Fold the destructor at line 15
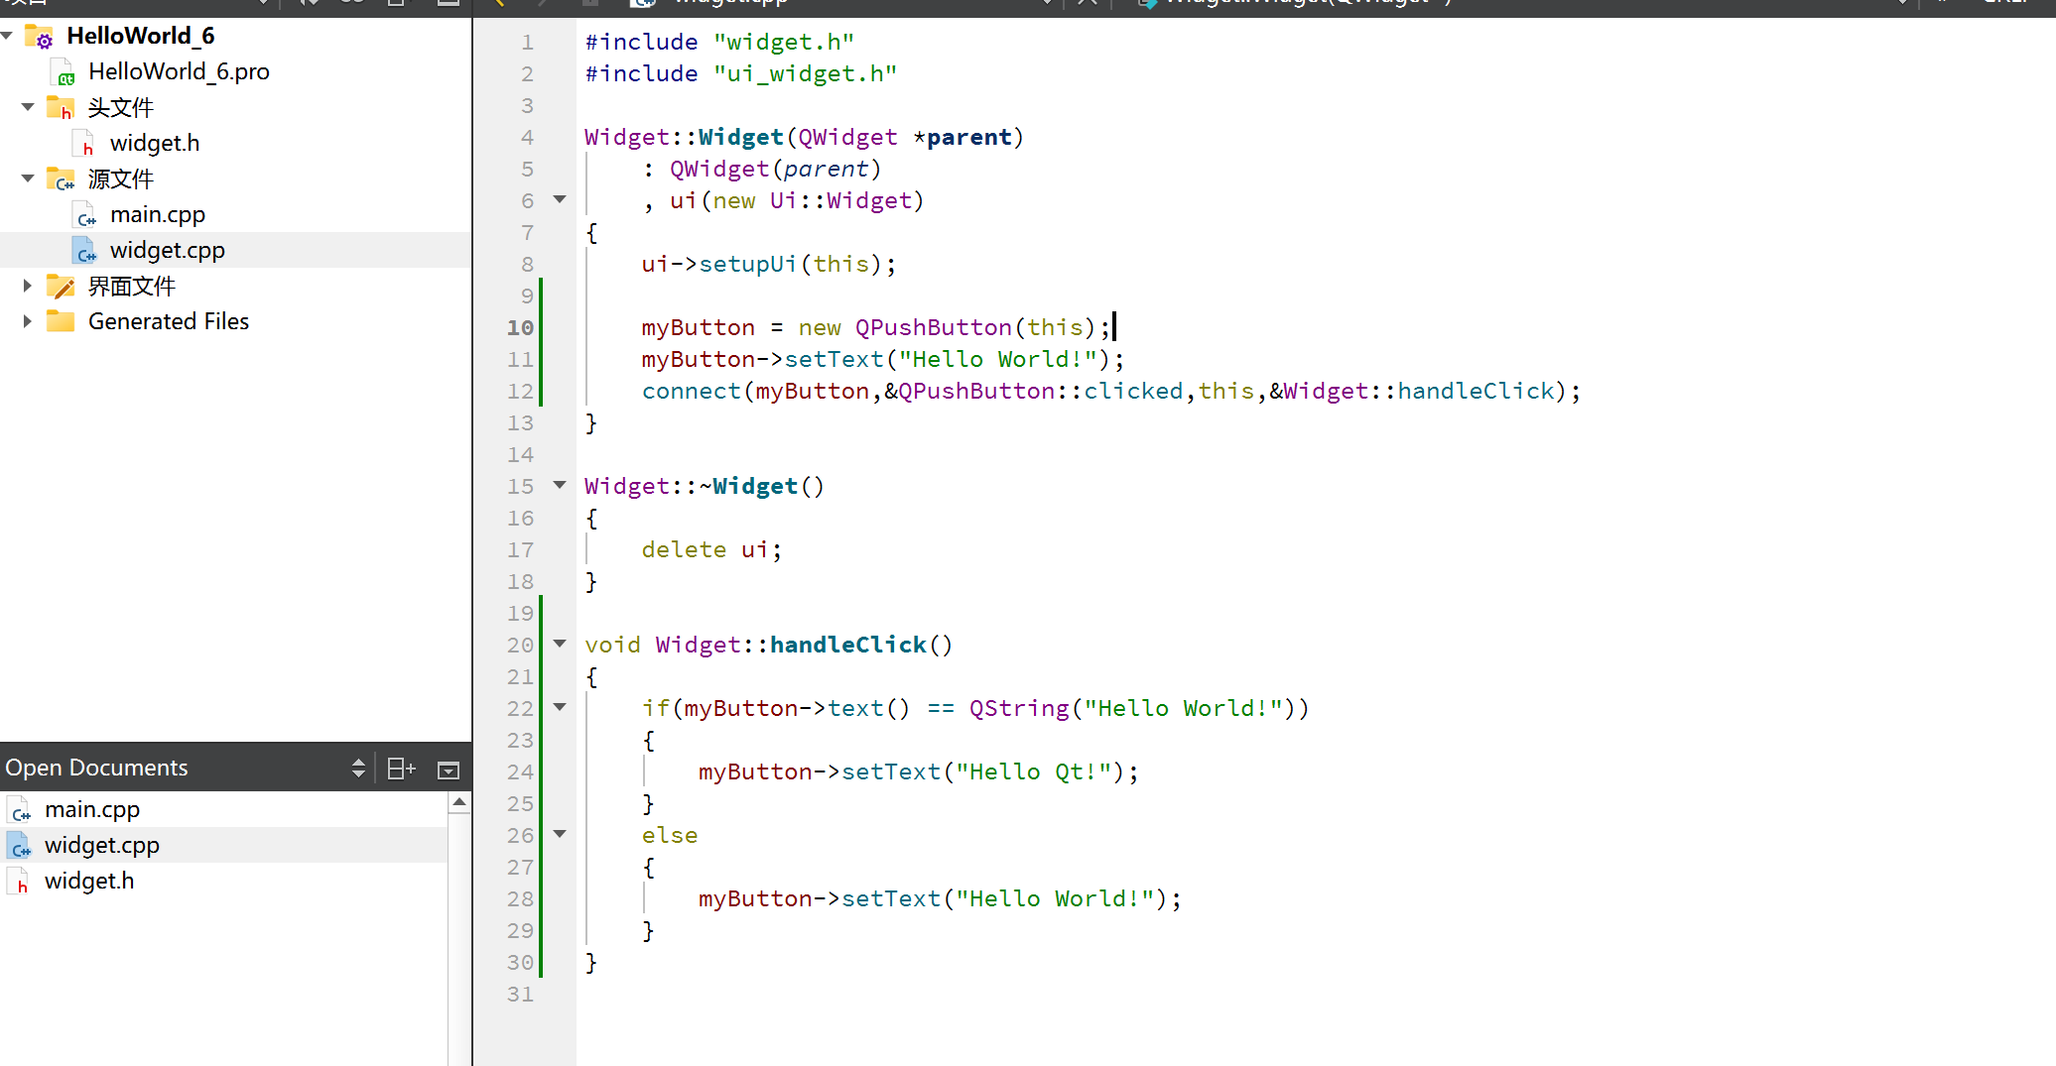 tap(560, 485)
